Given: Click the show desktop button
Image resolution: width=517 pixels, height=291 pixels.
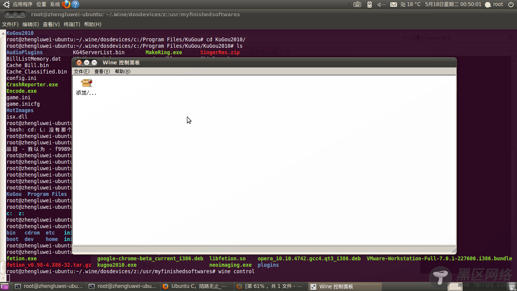Looking at the screenshot, I should click(5, 286).
